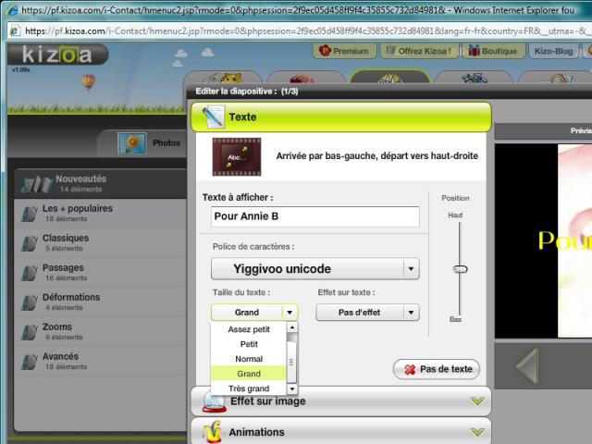Click the Offrez Kizoa gift icon
The image size is (592, 444).
click(x=390, y=50)
